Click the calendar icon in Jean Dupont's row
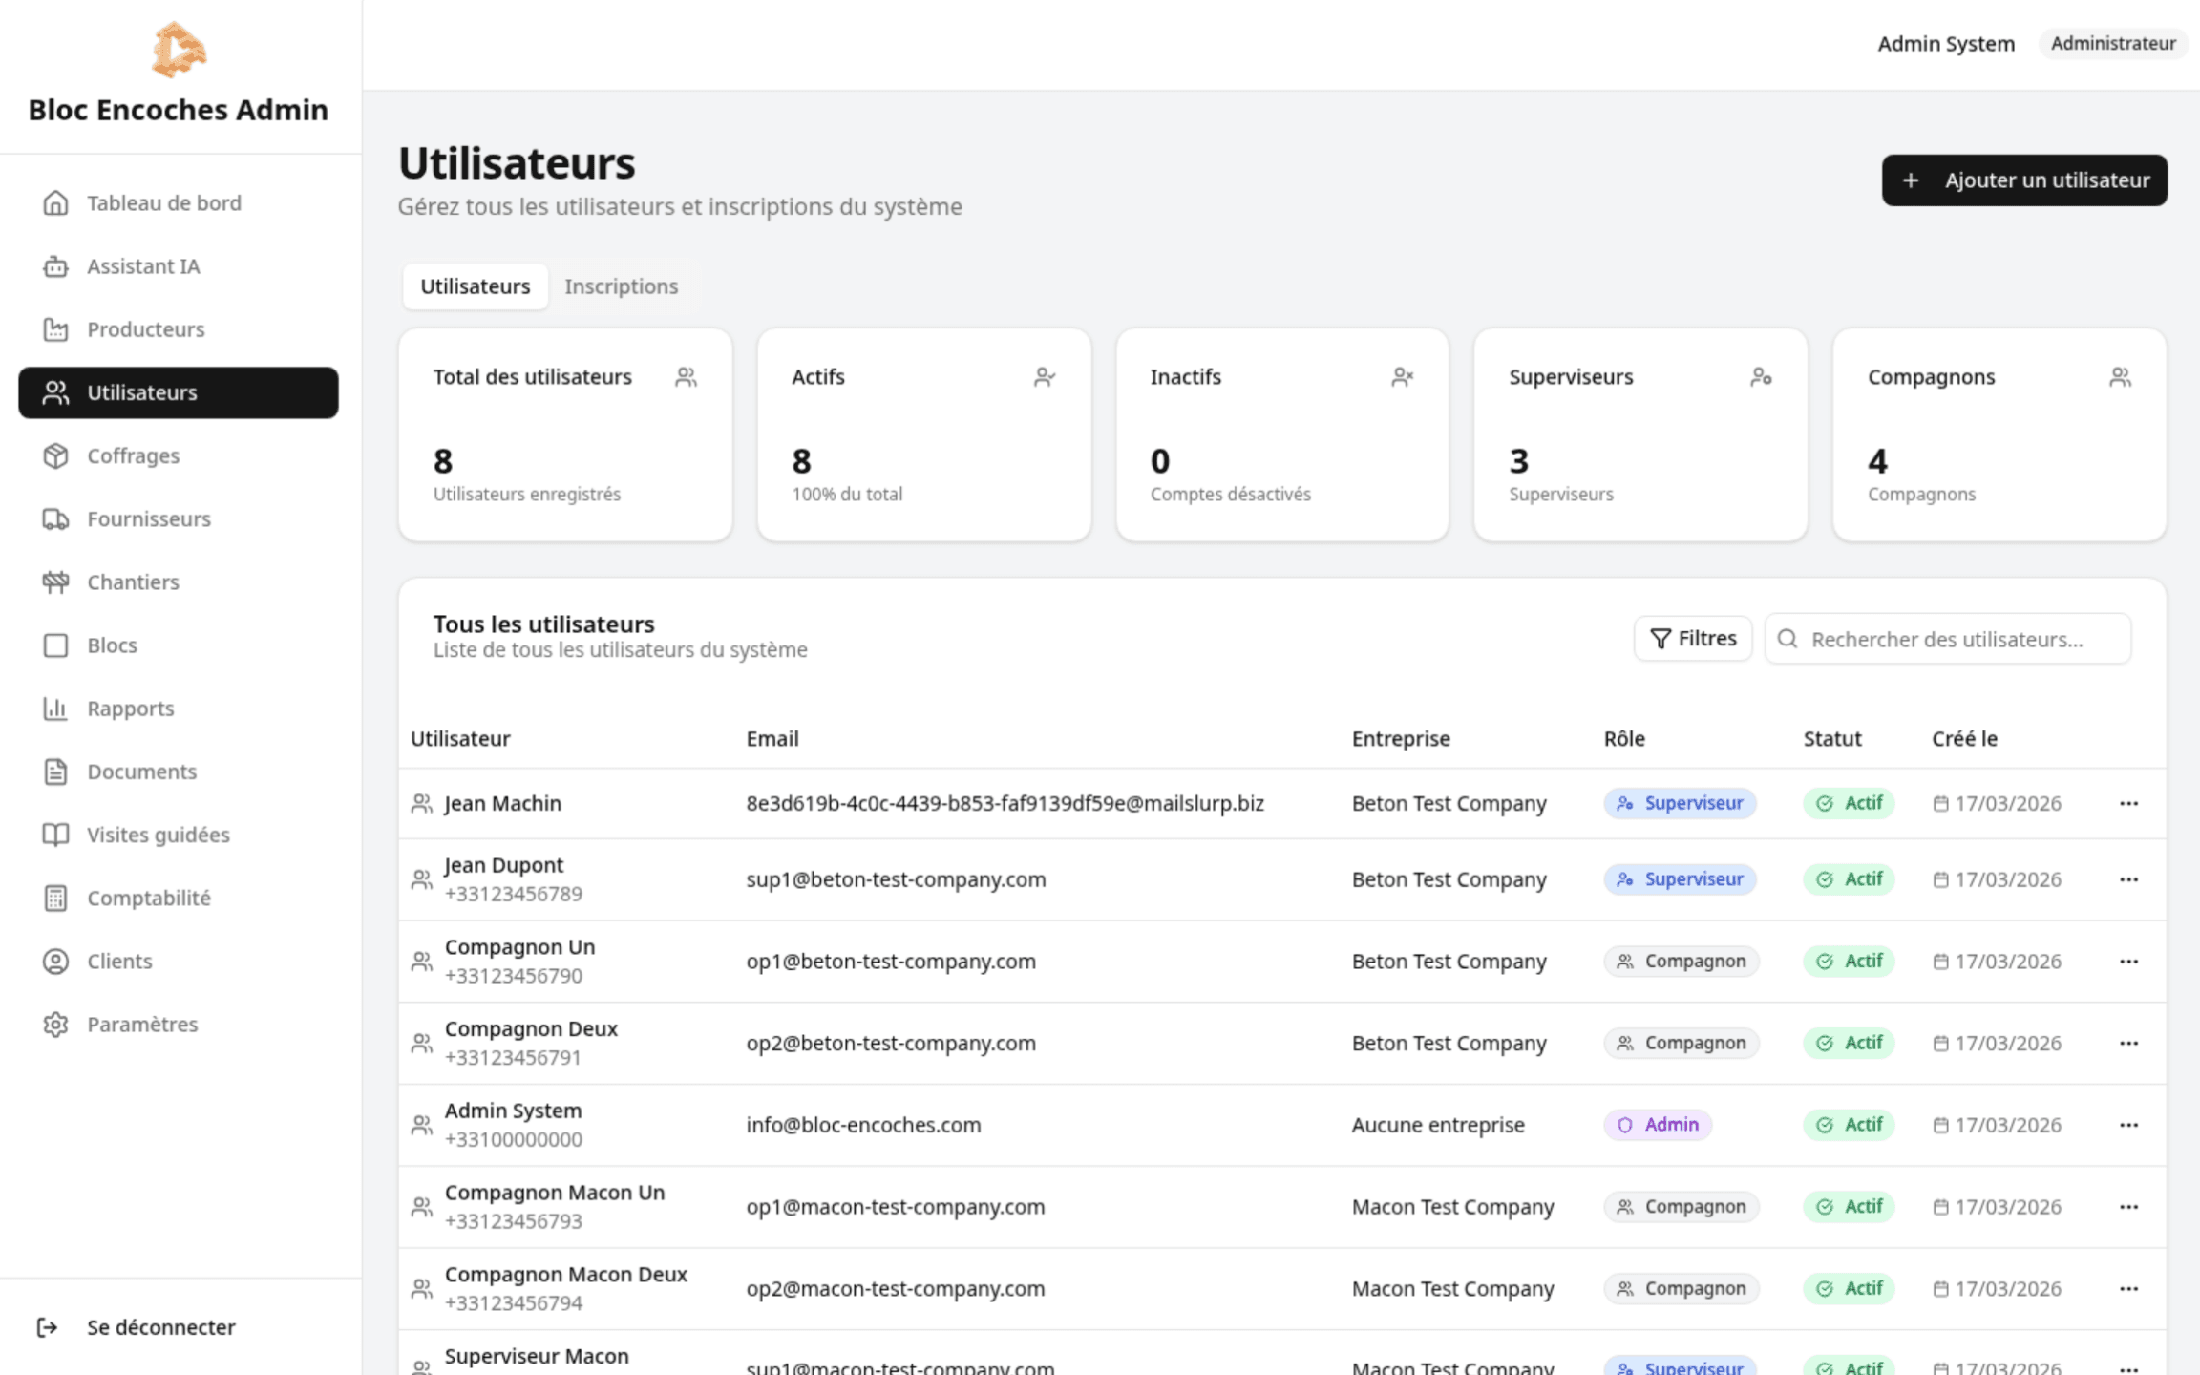This screenshot has height=1375, width=2200. (x=1940, y=879)
